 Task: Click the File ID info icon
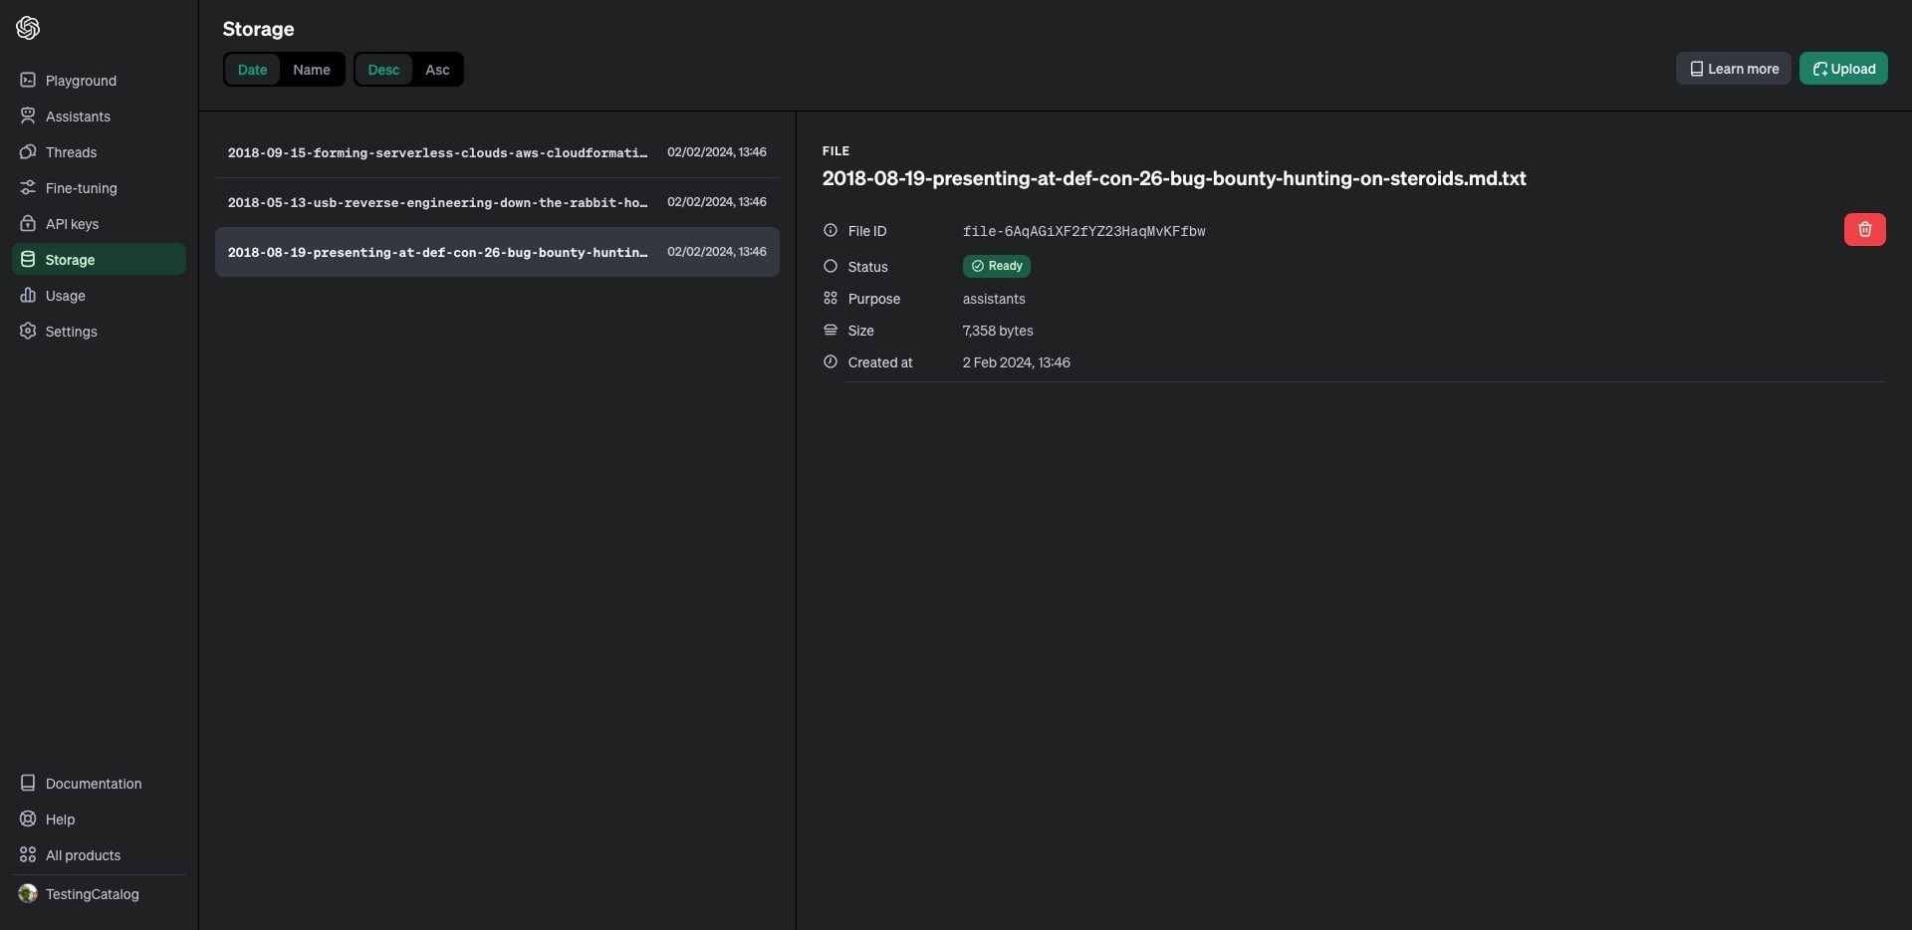pos(831,230)
